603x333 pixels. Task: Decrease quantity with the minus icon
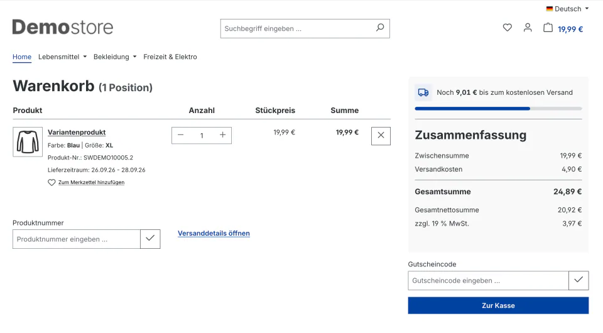(181, 135)
